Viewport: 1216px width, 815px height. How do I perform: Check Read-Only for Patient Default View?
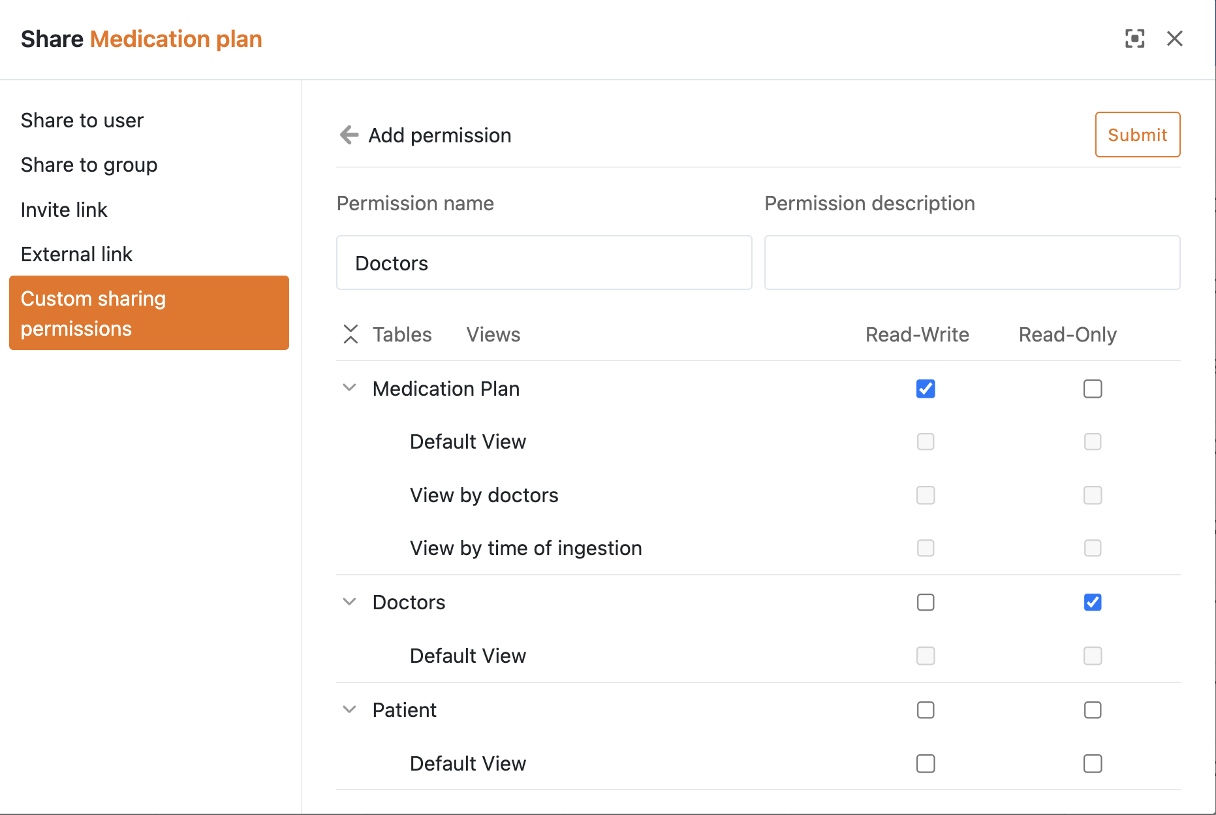tap(1093, 763)
